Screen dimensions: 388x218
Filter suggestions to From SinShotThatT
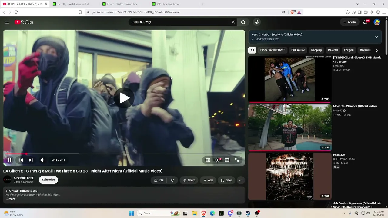point(273,50)
